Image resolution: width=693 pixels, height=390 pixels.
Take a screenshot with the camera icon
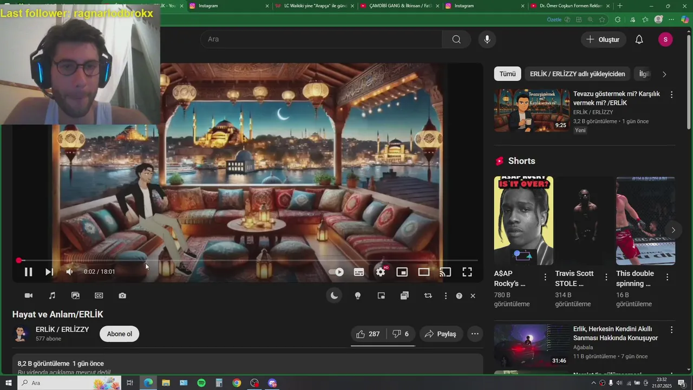coord(122,296)
